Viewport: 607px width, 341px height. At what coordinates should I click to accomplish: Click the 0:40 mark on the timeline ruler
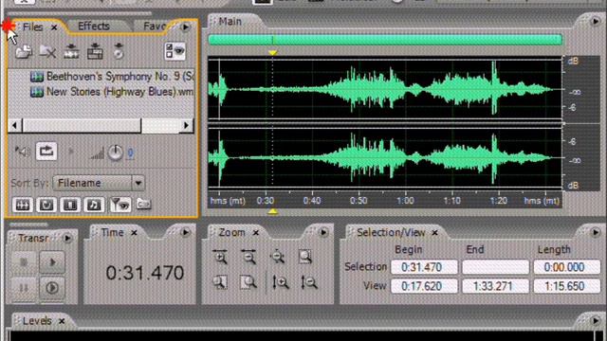312,201
